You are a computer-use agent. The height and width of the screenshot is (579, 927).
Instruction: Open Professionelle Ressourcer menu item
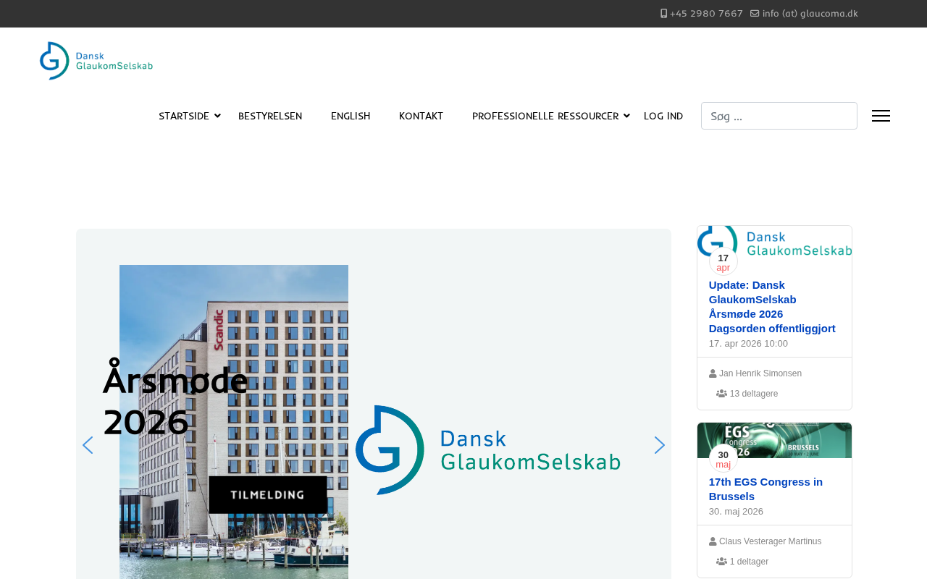(x=545, y=116)
